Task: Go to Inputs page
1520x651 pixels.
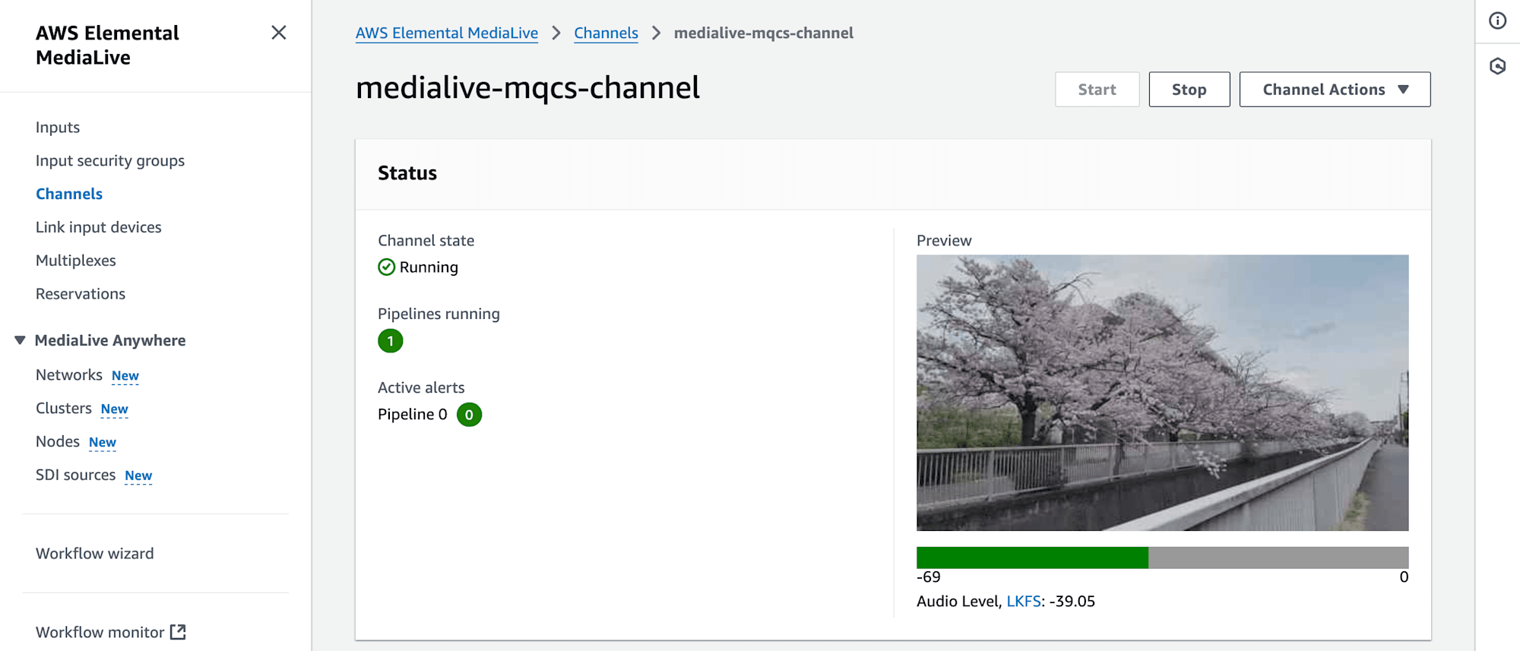Action: (x=58, y=127)
